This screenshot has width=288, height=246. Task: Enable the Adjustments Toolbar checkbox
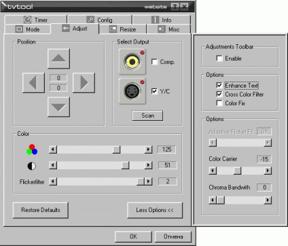click(x=219, y=58)
